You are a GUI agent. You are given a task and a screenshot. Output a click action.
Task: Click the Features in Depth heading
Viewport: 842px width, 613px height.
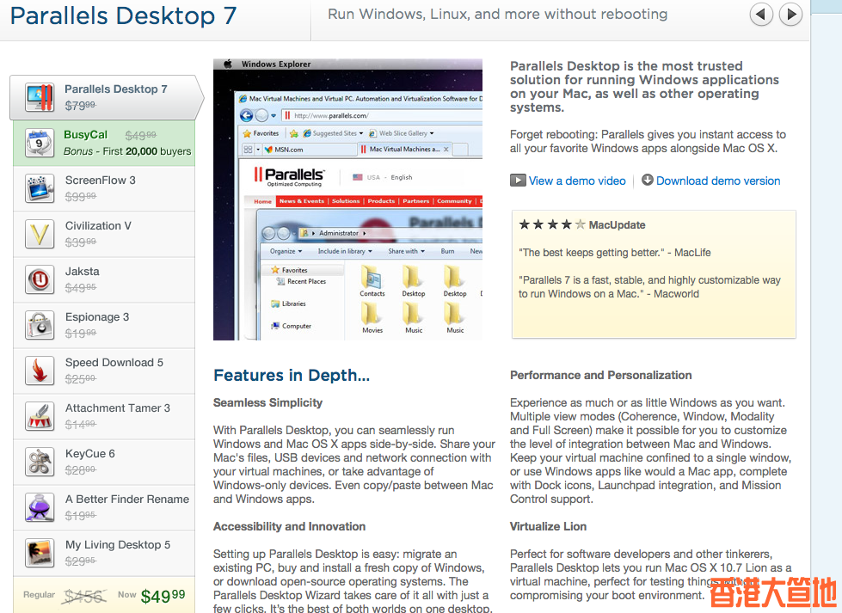292,375
